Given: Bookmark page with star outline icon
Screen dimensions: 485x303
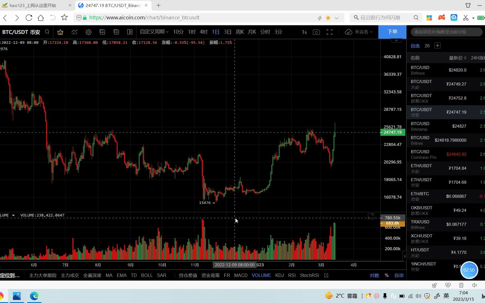Looking at the screenshot, I should tap(64, 17).
